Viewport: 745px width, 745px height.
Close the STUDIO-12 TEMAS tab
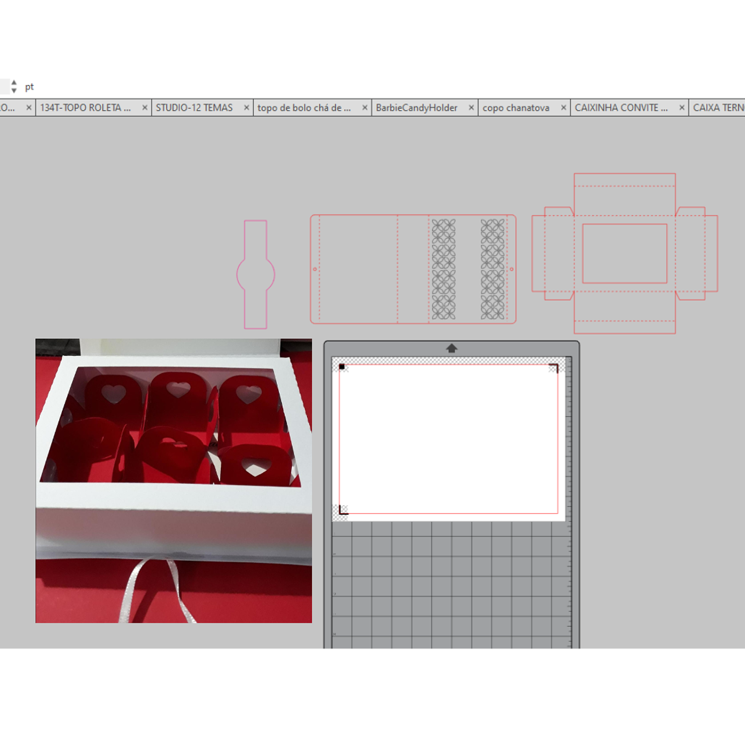coord(246,108)
